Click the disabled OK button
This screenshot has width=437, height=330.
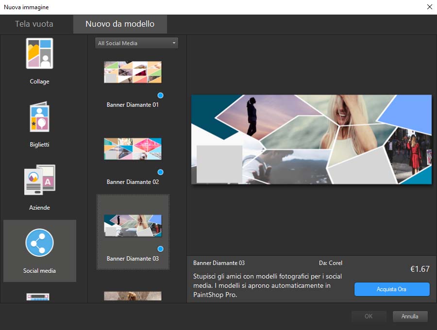click(369, 316)
